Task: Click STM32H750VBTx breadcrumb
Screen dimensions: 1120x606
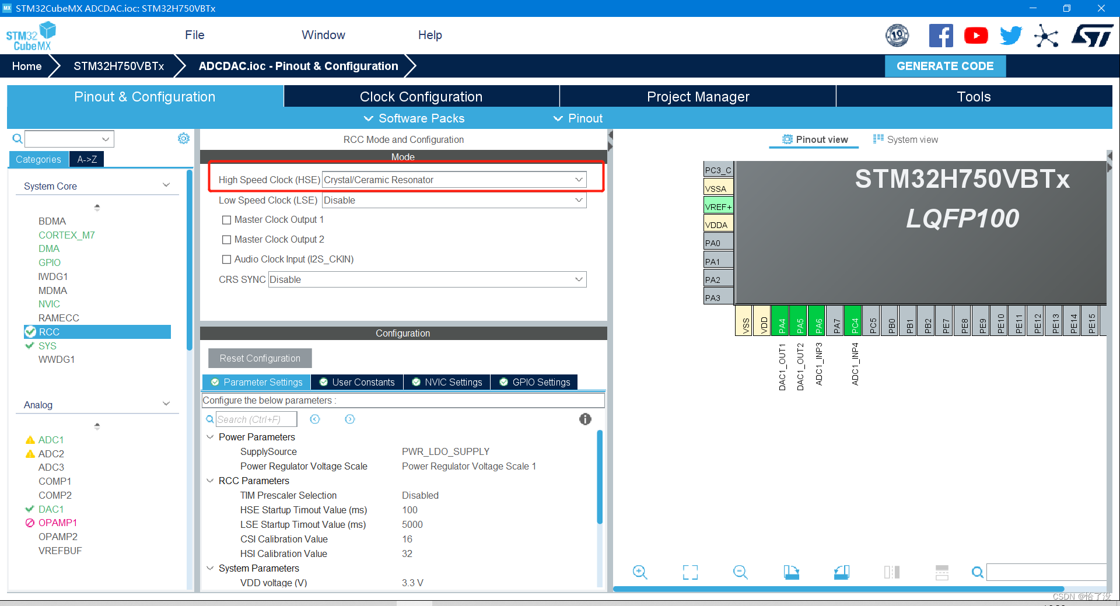Action: 119,66
